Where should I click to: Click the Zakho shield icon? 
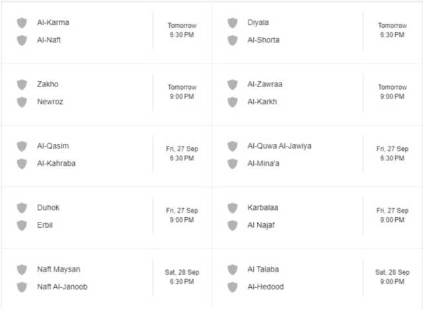[22, 85]
